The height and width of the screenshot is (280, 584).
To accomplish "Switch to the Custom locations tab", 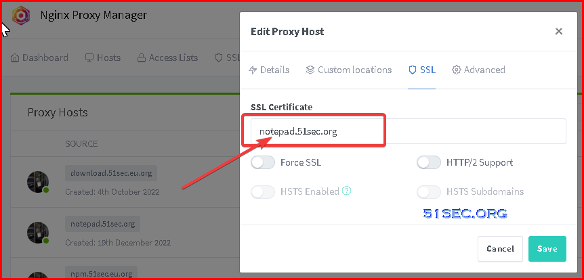I will click(x=349, y=70).
